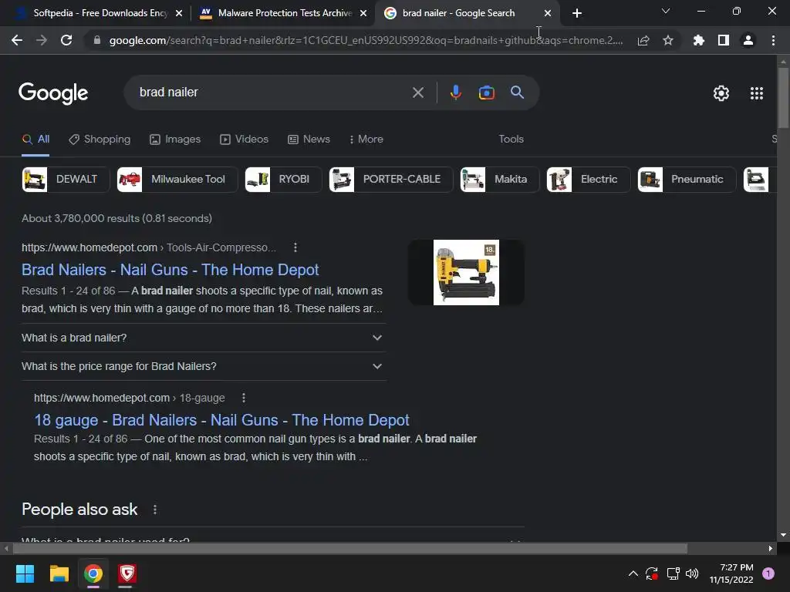The image size is (790, 592).
Task: Click the address bar URL
Action: [x=366, y=40]
